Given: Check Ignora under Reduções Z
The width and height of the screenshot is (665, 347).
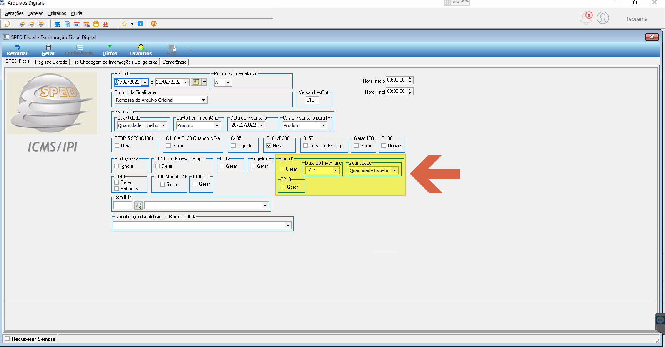Looking at the screenshot, I should point(117,166).
